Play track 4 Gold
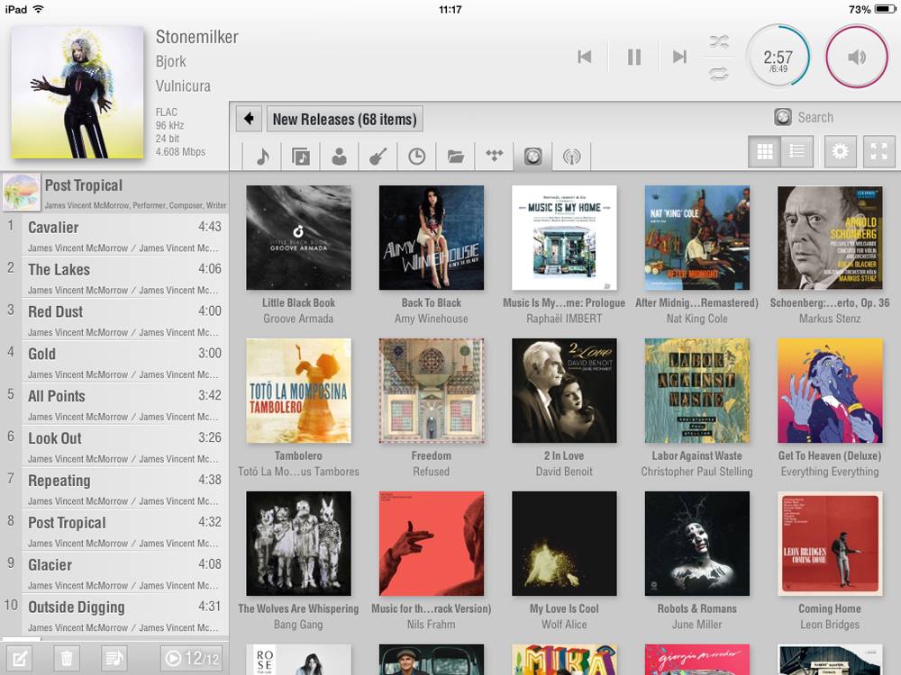The width and height of the screenshot is (901, 675). coord(115,362)
